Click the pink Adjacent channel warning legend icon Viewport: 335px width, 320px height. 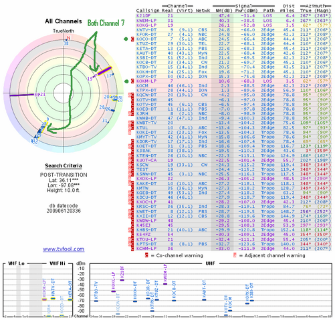(235, 255)
